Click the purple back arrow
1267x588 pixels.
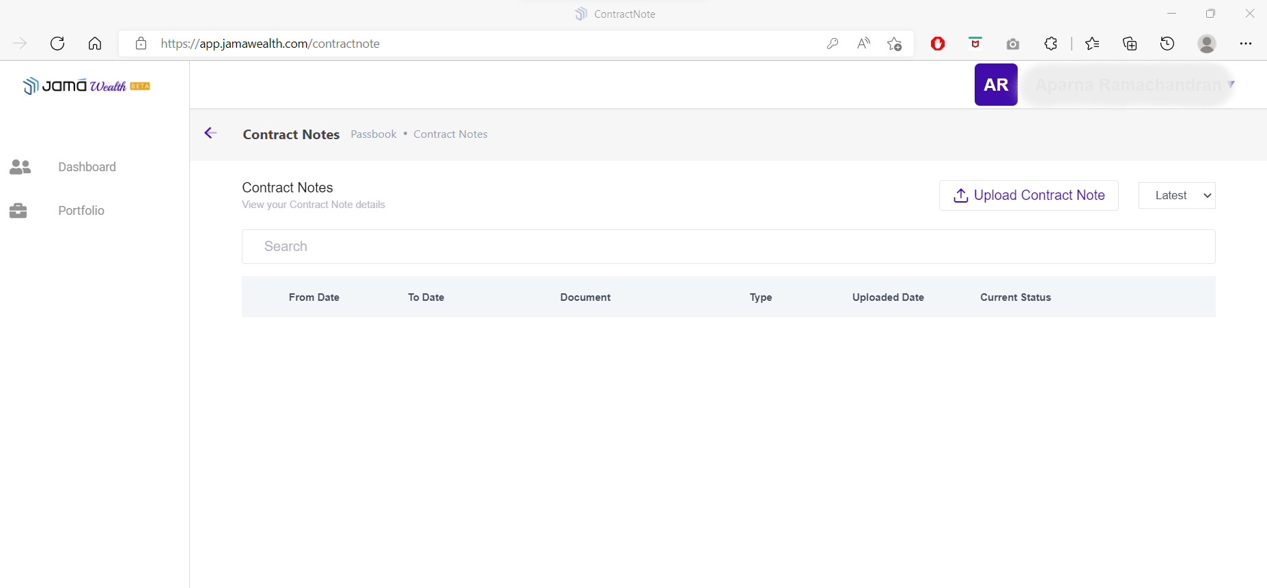coord(210,133)
